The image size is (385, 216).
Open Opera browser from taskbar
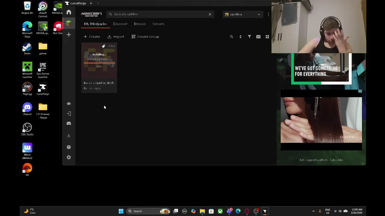point(247,211)
